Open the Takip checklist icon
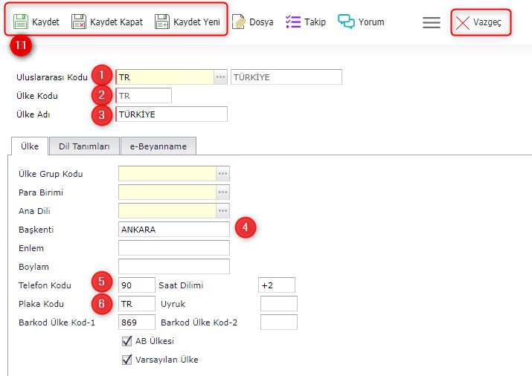 tap(293, 22)
